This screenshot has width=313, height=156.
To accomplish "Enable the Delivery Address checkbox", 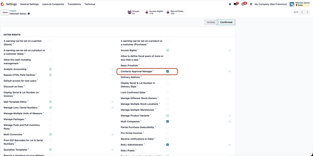I will click(167, 77).
